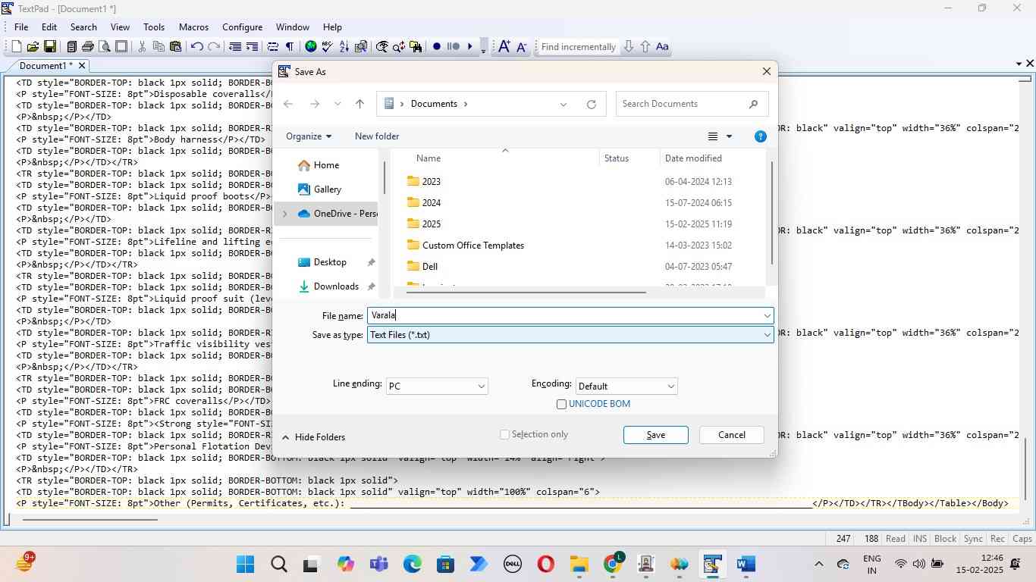Viewport: 1036px width, 582px height.
Task: Open the Edit menu
Action: (x=49, y=27)
